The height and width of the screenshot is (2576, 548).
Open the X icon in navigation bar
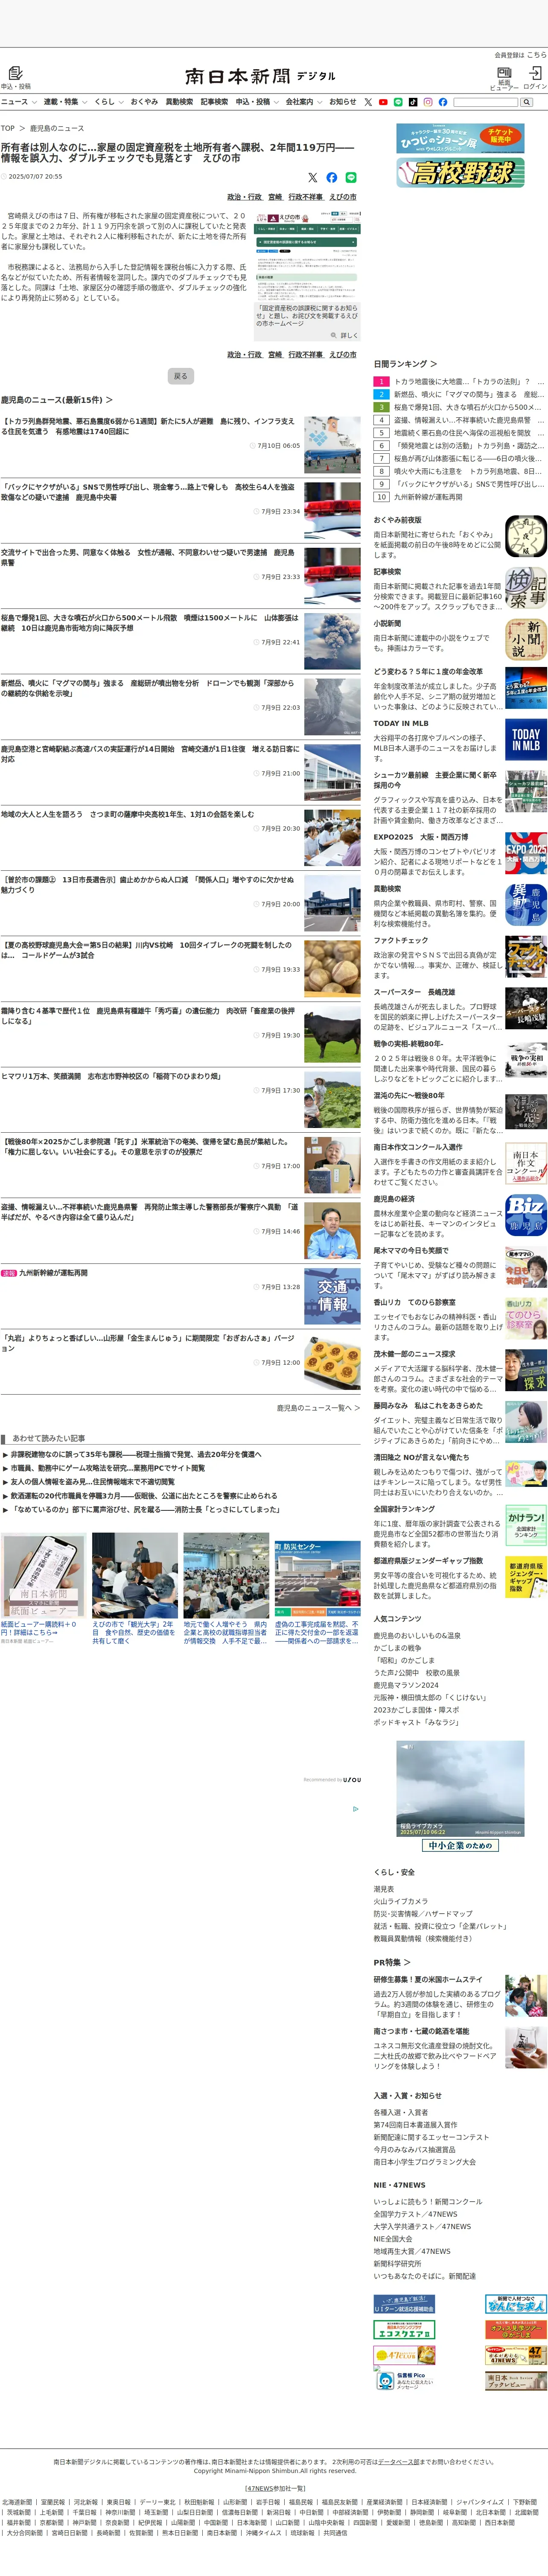click(x=368, y=102)
